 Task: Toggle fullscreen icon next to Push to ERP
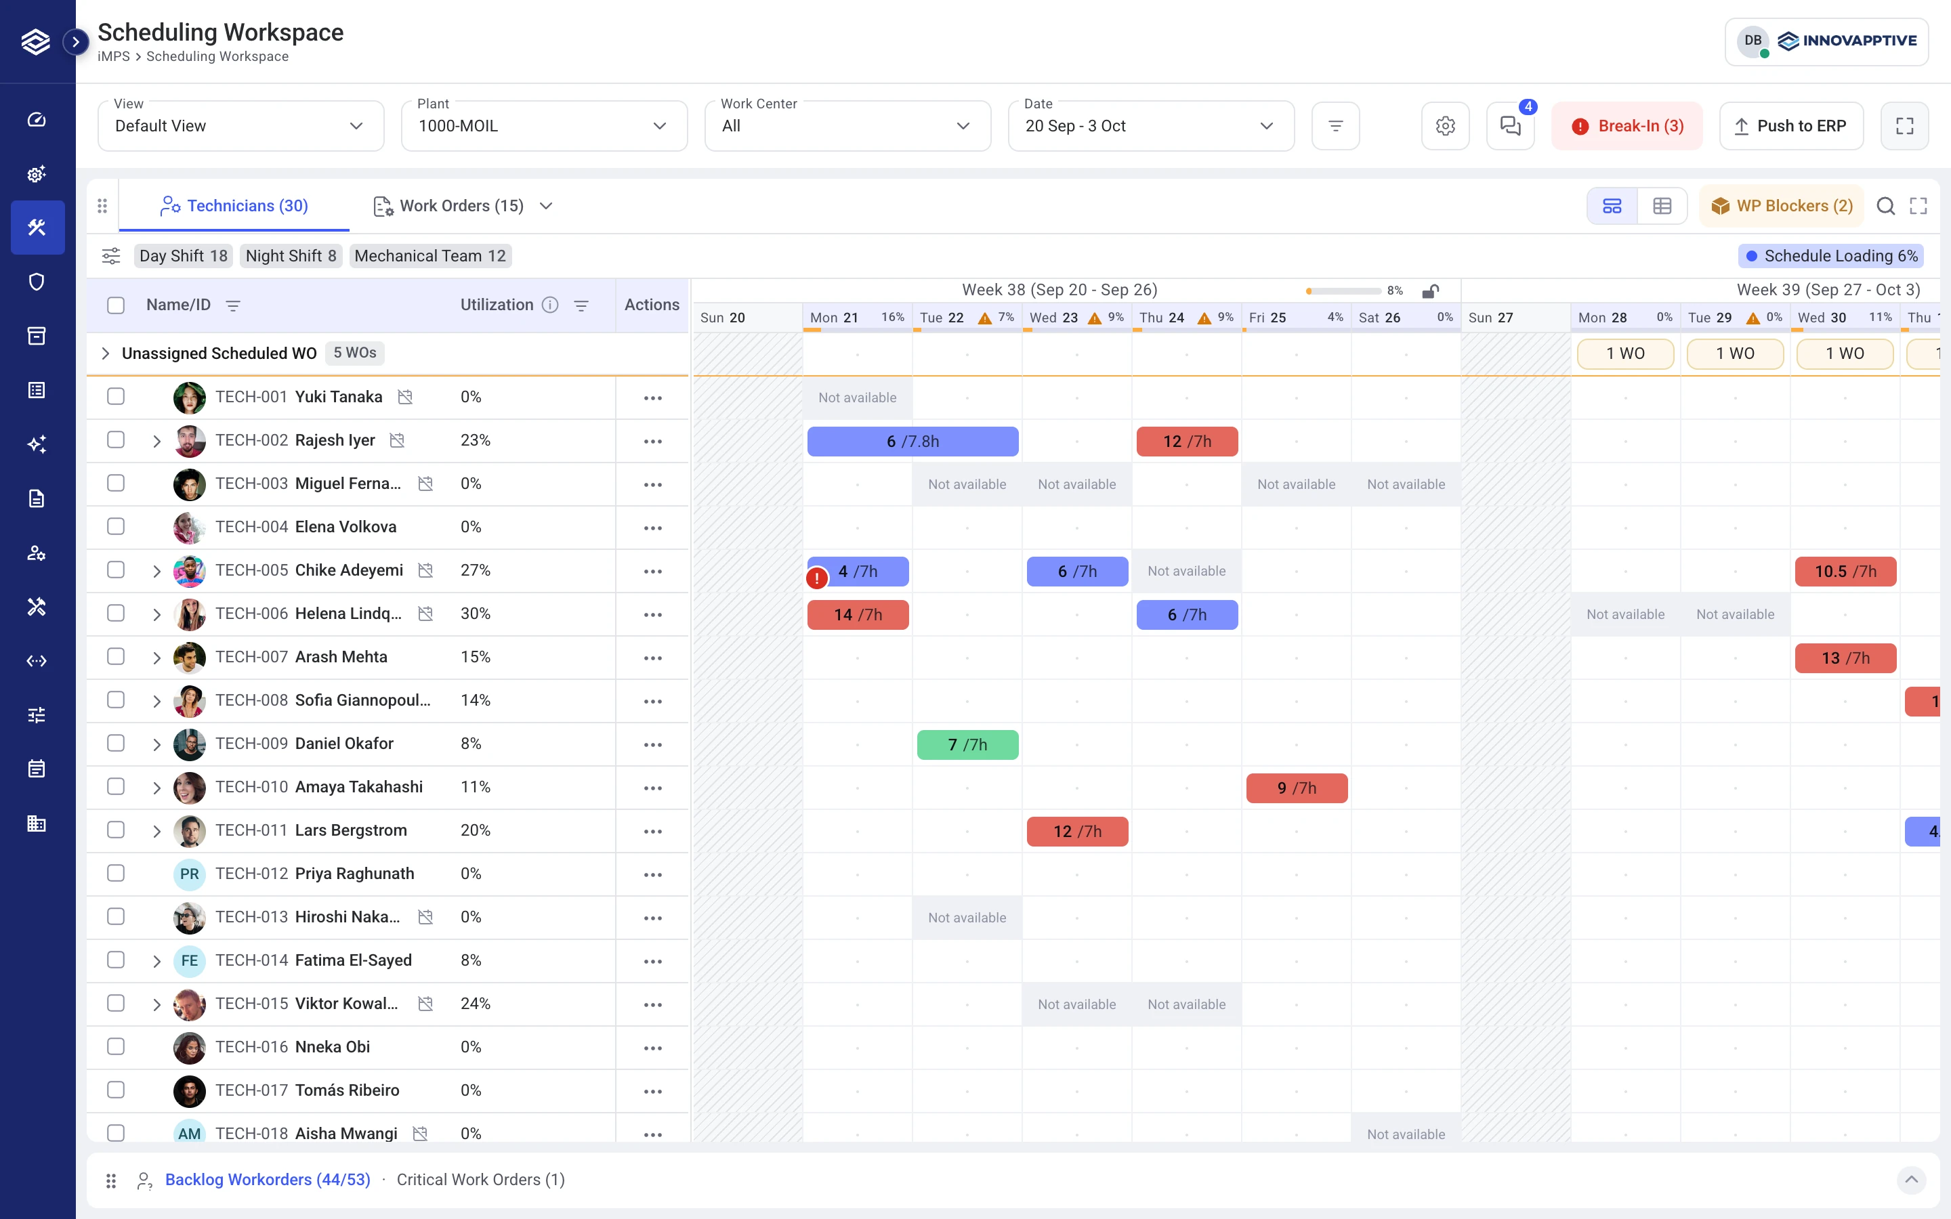[1904, 126]
